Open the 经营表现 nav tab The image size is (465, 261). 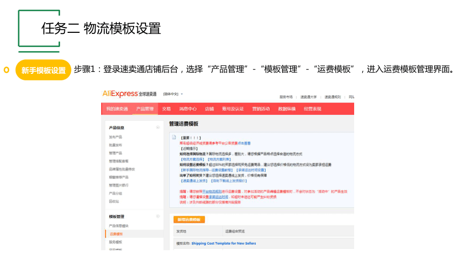click(313, 109)
